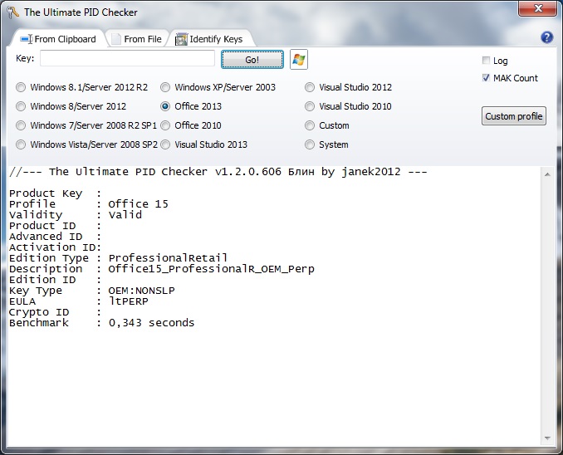Click the 'Crypto ID' label line

coord(56,311)
